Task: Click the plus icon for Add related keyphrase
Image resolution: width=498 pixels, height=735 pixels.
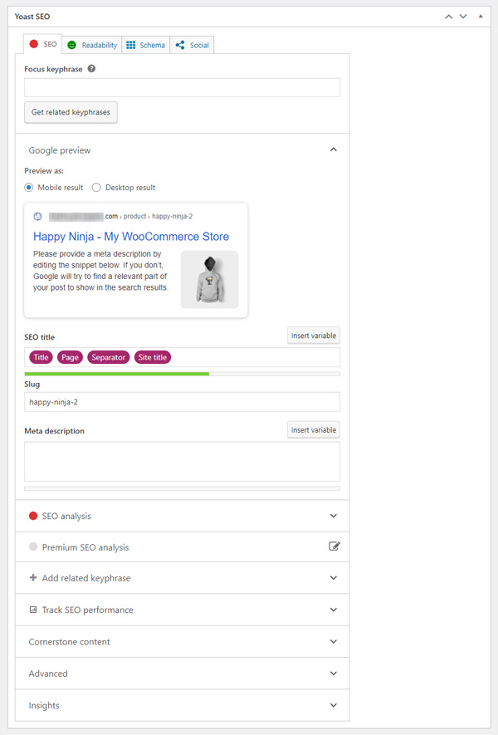Action: tap(33, 578)
